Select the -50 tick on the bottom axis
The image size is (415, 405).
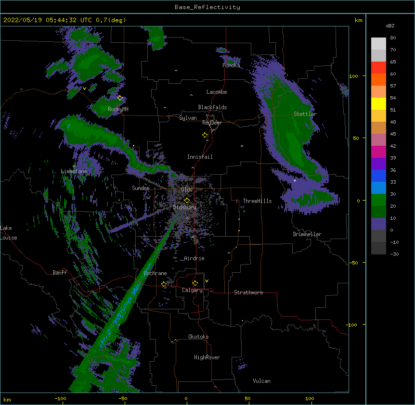pyautogui.click(x=123, y=399)
